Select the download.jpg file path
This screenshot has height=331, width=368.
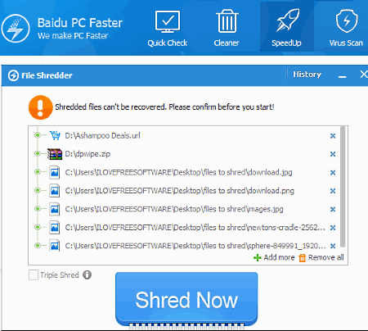coord(178,172)
